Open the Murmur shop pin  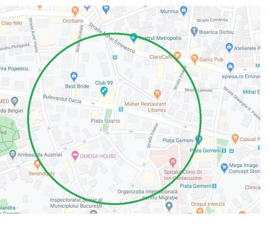(x=184, y=10)
